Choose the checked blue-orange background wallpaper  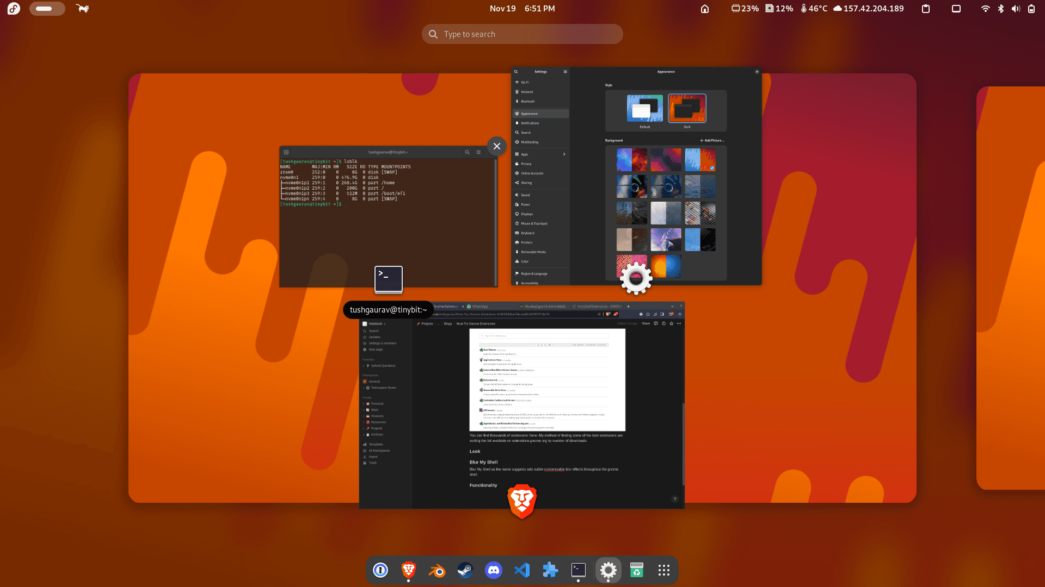pyautogui.click(x=700, y=160)
